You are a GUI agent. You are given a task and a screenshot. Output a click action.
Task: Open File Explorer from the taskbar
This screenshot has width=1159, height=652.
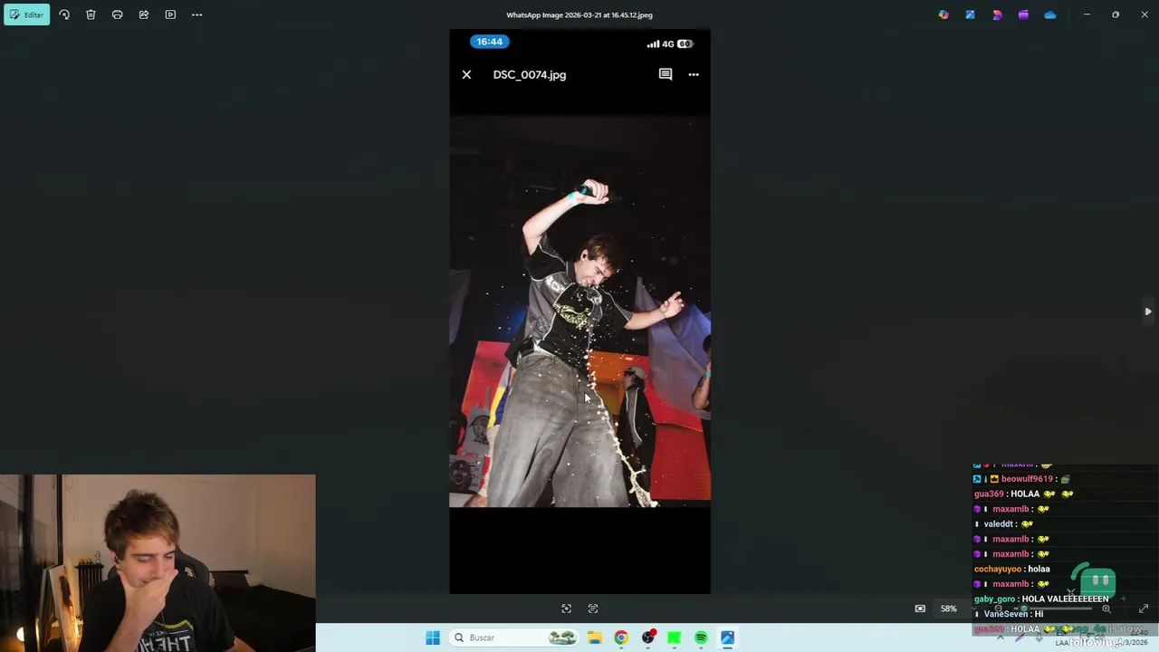tap(595, 638)
